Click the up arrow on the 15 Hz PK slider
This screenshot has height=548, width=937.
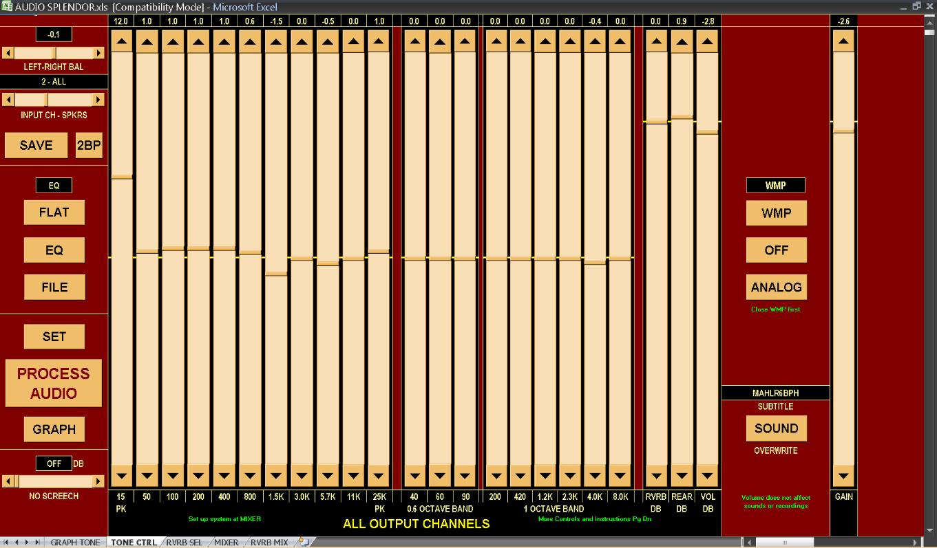coord(122,42)
